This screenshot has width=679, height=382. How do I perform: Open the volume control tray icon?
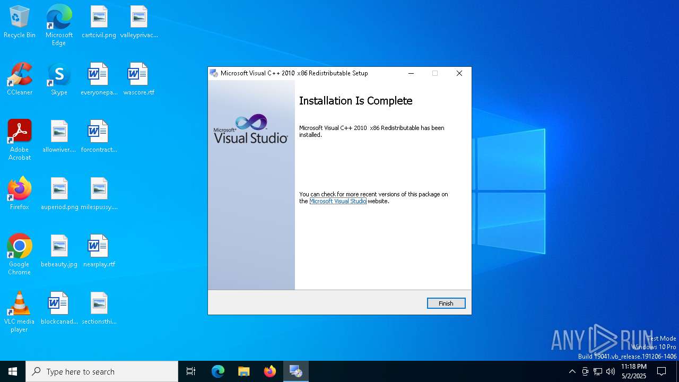click(x=611, y=371)
